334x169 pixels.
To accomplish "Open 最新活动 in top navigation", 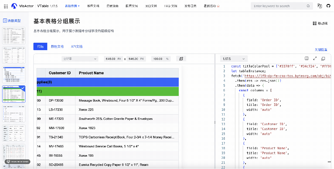I will (212, 6).
